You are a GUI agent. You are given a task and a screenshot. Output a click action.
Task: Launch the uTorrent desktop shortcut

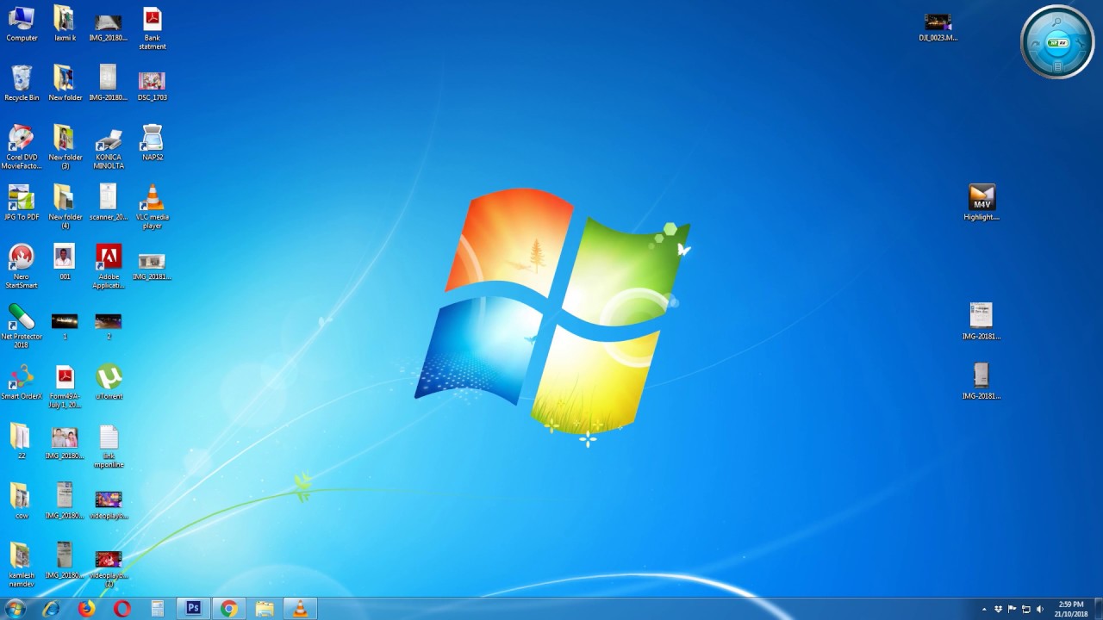tap(109, 382)
